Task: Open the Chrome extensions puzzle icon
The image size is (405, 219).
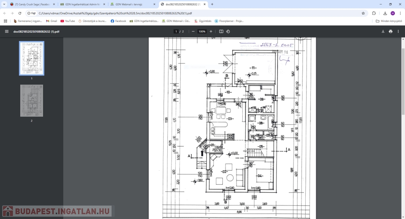Action: tap(374, 13)
